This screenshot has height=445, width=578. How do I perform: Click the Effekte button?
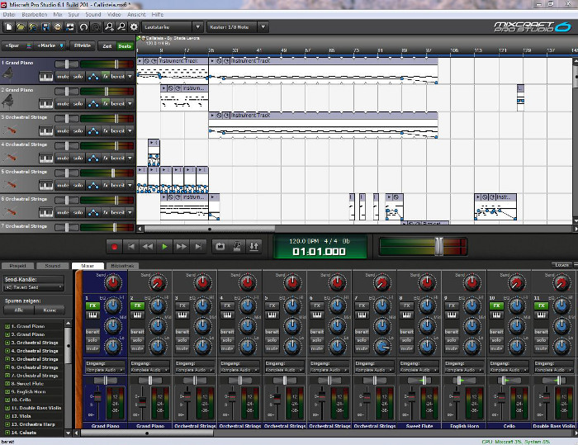coord(83,45)
